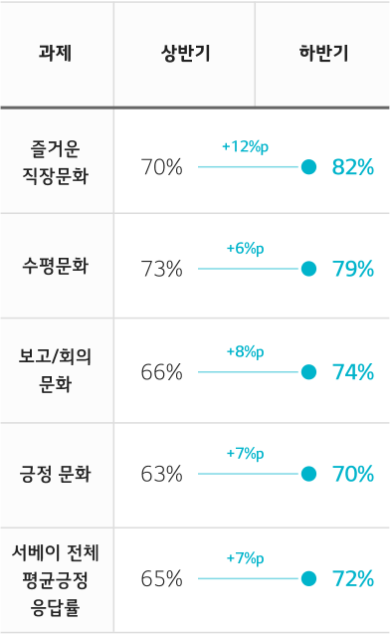
Task: Select the 상반기 column header
Action: coord(186,53)
